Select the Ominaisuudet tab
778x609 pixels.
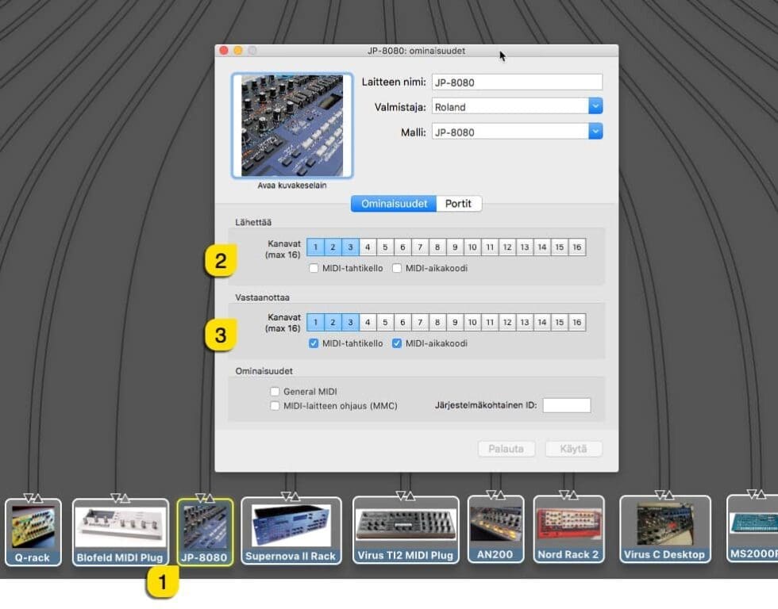pos(393,203)
